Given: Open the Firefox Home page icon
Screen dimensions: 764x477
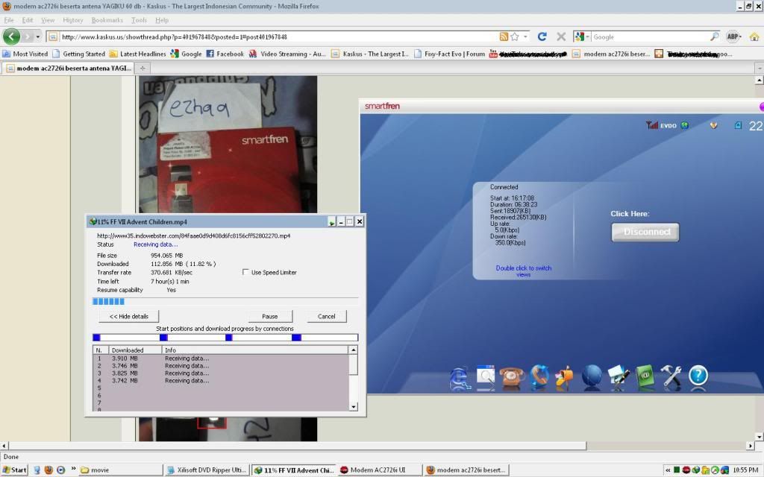Looking at the screenshot, I should (x=754, y=37).
